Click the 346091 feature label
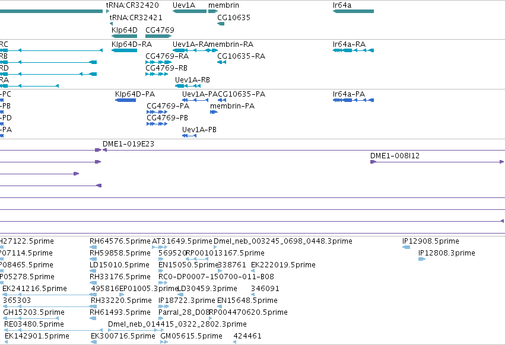 coord(265,289)
